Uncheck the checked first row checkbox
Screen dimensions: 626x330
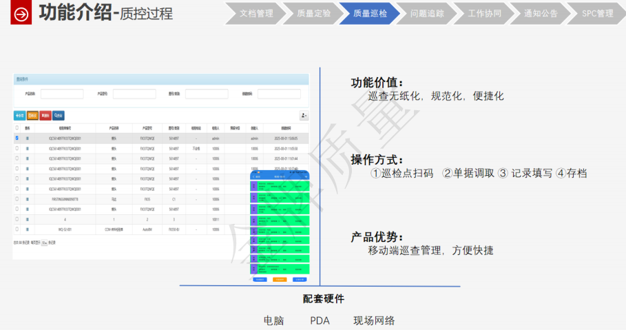pos(17,138)
